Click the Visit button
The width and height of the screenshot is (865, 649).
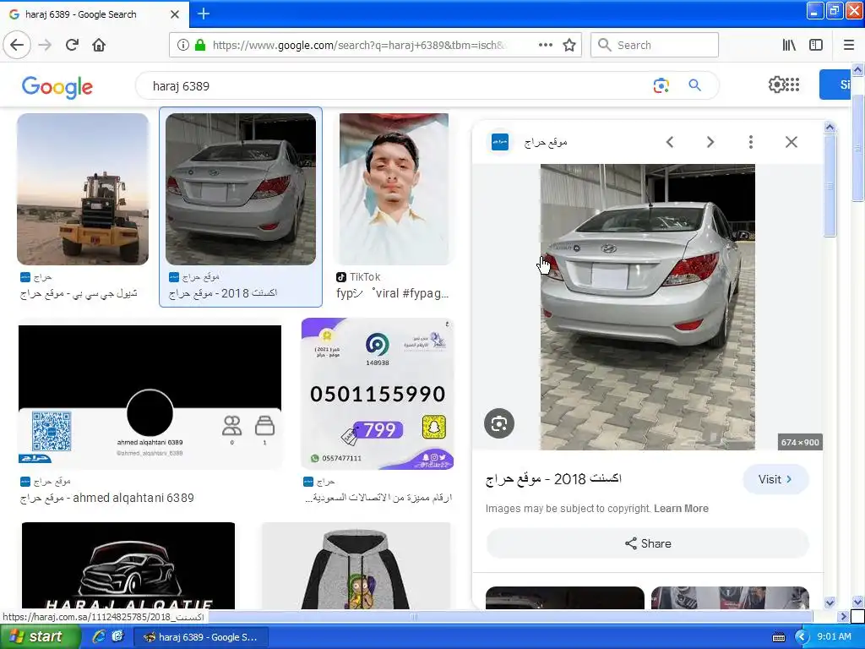click(x=775, y=479)
